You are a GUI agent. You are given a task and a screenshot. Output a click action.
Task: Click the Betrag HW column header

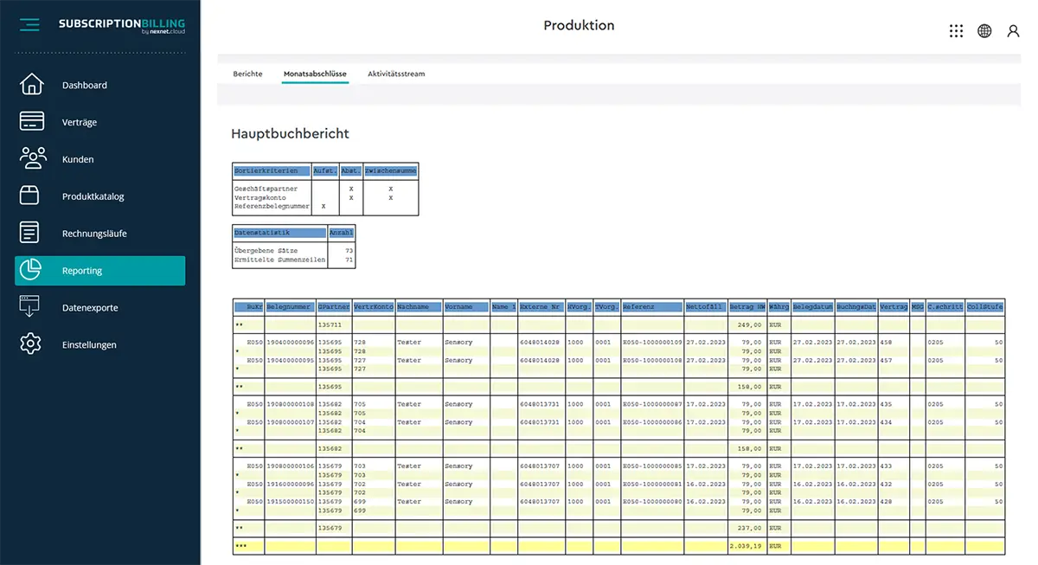pyautogui.click(x=747, y=307)
